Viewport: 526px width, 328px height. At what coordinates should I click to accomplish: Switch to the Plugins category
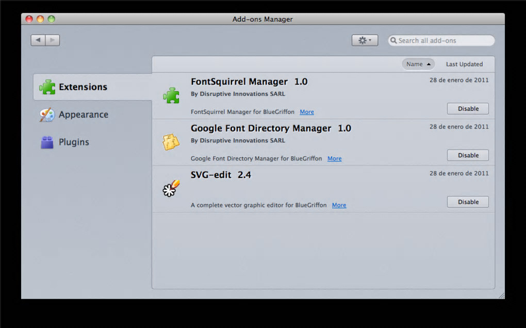pos(74,142)
